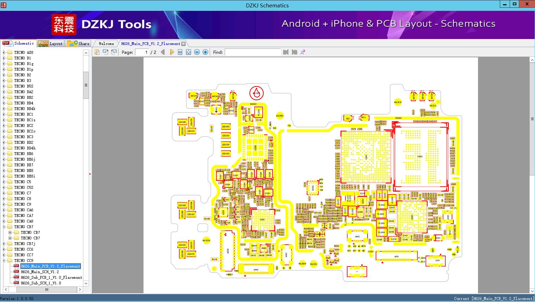Zoom in with the plus icon
535x302 pixels.
[x=205, y=52]
